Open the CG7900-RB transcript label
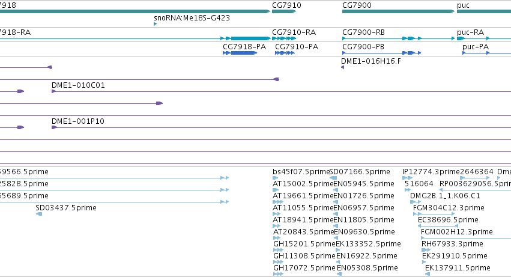The height and width of the screenshot is (277, 511). (x=363, y=32)
